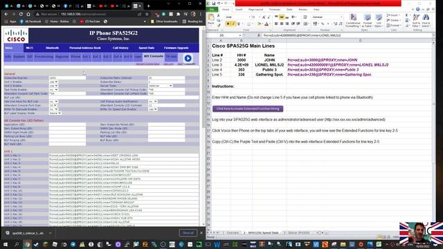443x249 pixels.
Task: Click the Cisco logo
Action: [x=16, y=35]
